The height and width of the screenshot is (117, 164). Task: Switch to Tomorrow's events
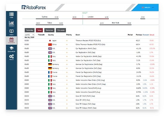pos(49,30)
